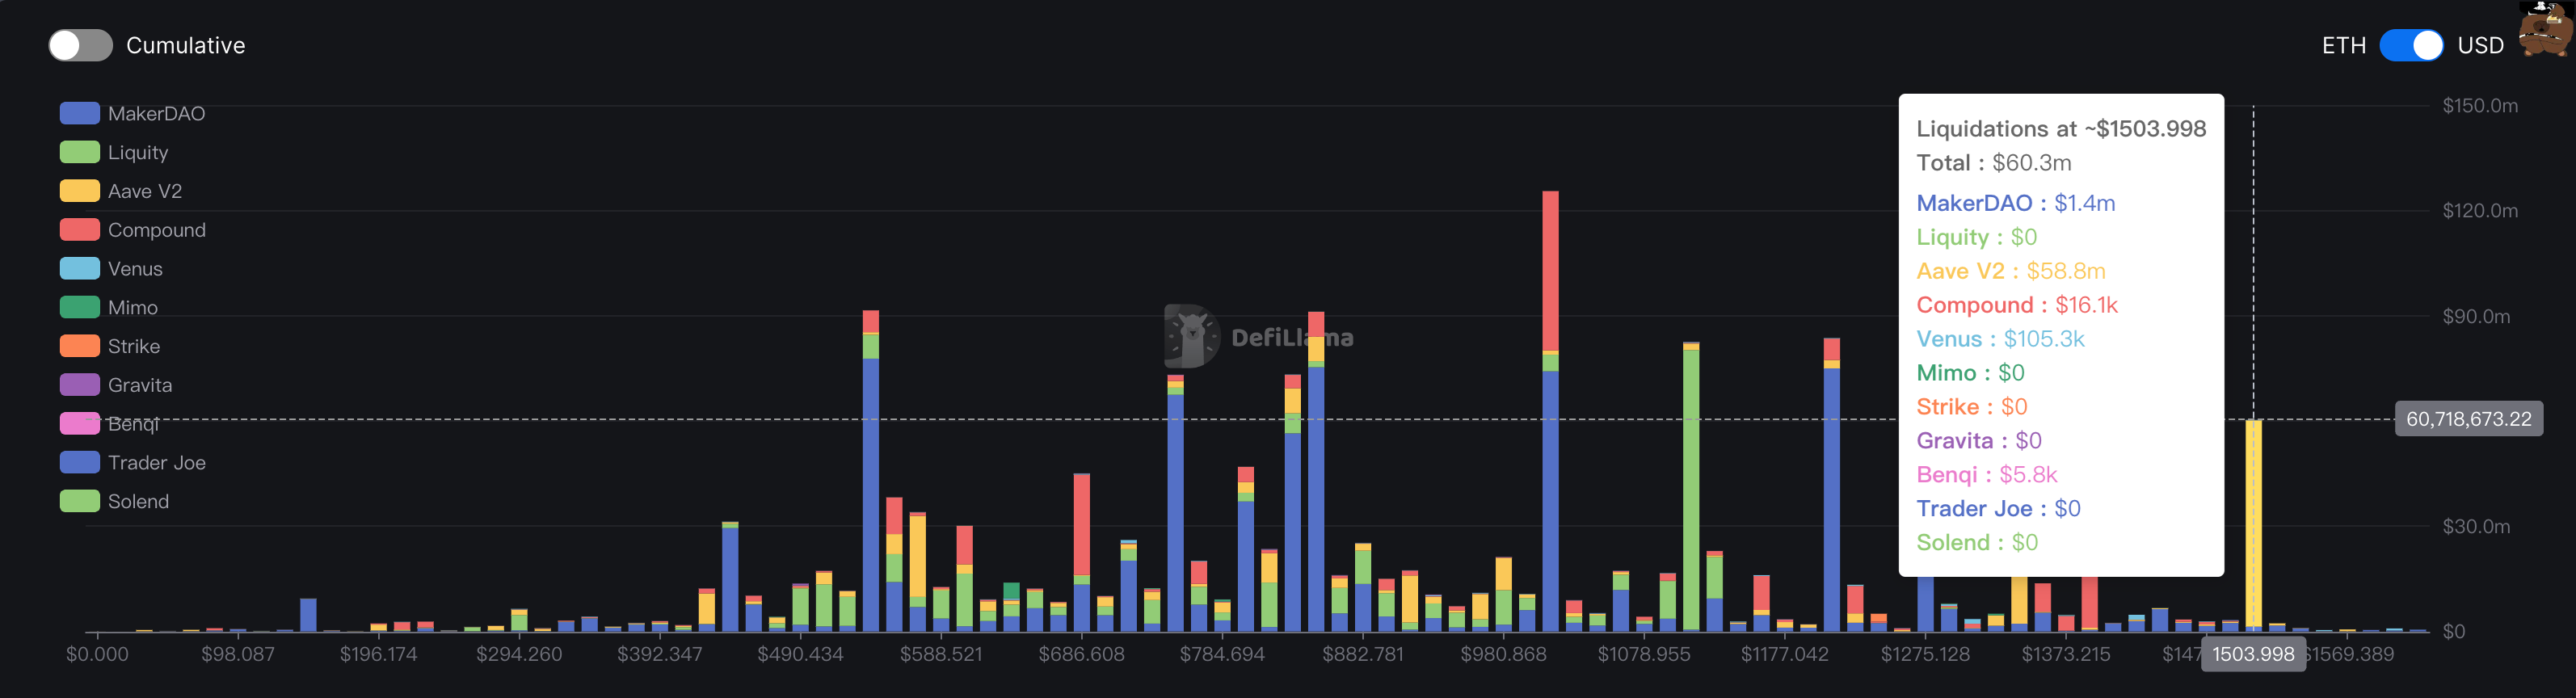Click the y-axis label $90.0m
Screen dimensions: 2576x698
2475,317
